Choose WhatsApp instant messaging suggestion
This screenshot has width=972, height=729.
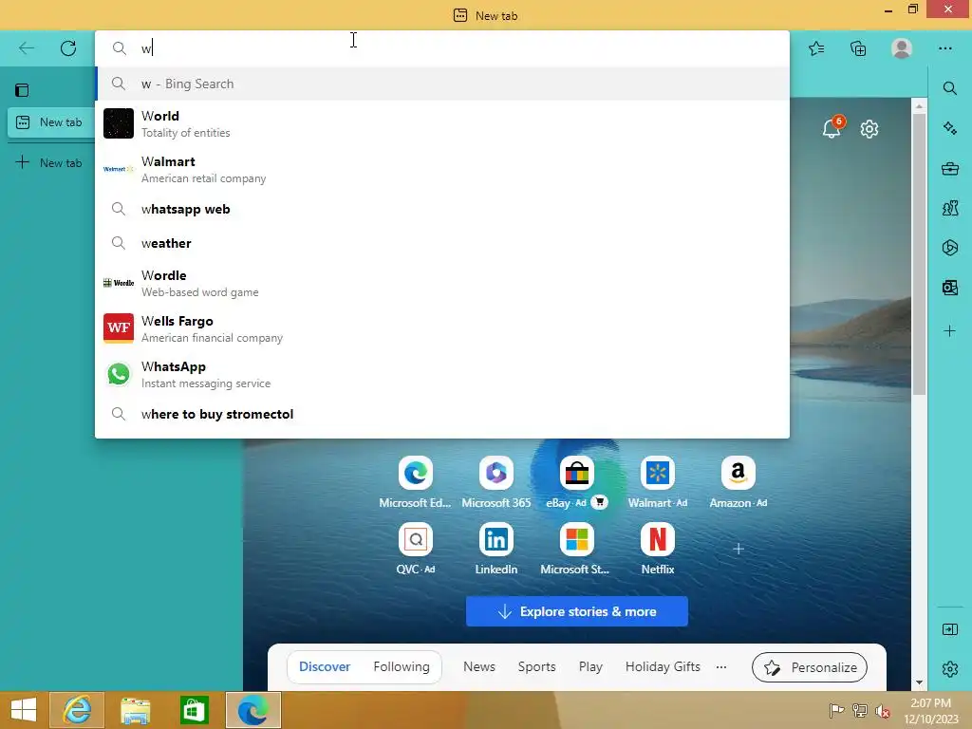(442, 374)
